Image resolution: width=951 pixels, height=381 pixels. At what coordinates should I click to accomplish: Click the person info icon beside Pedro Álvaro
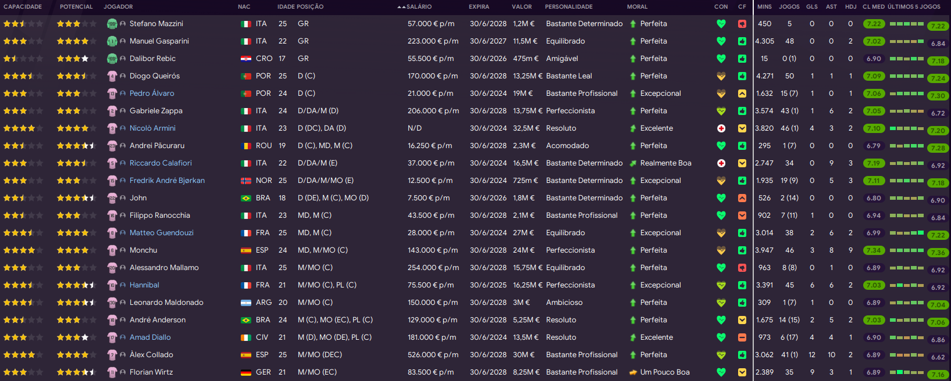(x=123, y=94)
